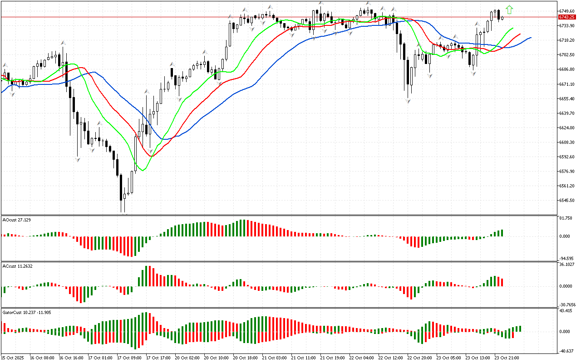The image size is (581, 363).
Task: Click the 21 Oct 11:00 time label
Action: point(304,358)
